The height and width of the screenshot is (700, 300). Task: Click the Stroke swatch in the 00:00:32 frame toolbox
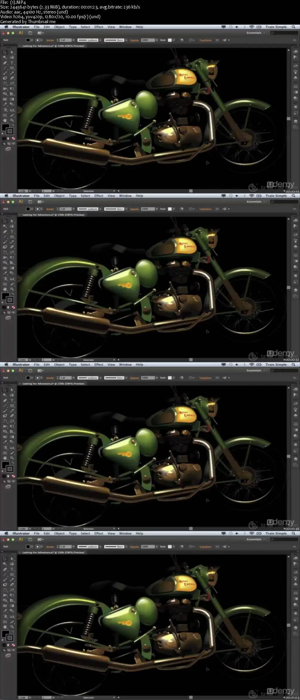coord(10,300)
